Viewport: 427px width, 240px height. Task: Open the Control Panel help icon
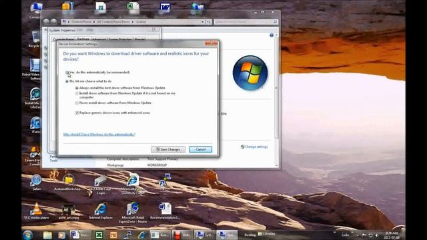[272, 35]
